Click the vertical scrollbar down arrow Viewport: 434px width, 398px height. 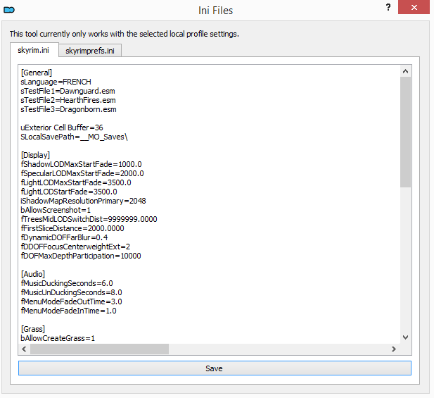(x=405, y=337)
